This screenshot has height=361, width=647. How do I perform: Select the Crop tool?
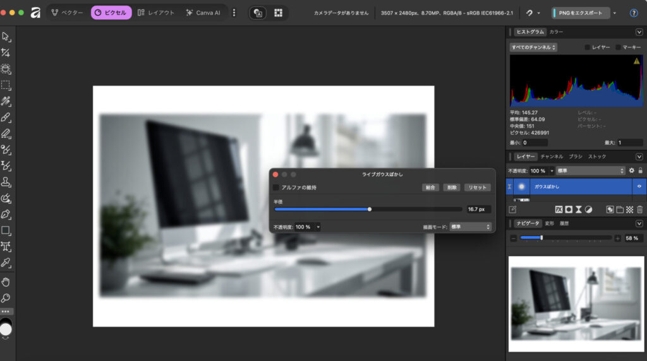click(x=6, y=53)
